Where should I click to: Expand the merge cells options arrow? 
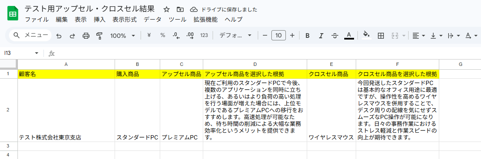coord(403,36)
